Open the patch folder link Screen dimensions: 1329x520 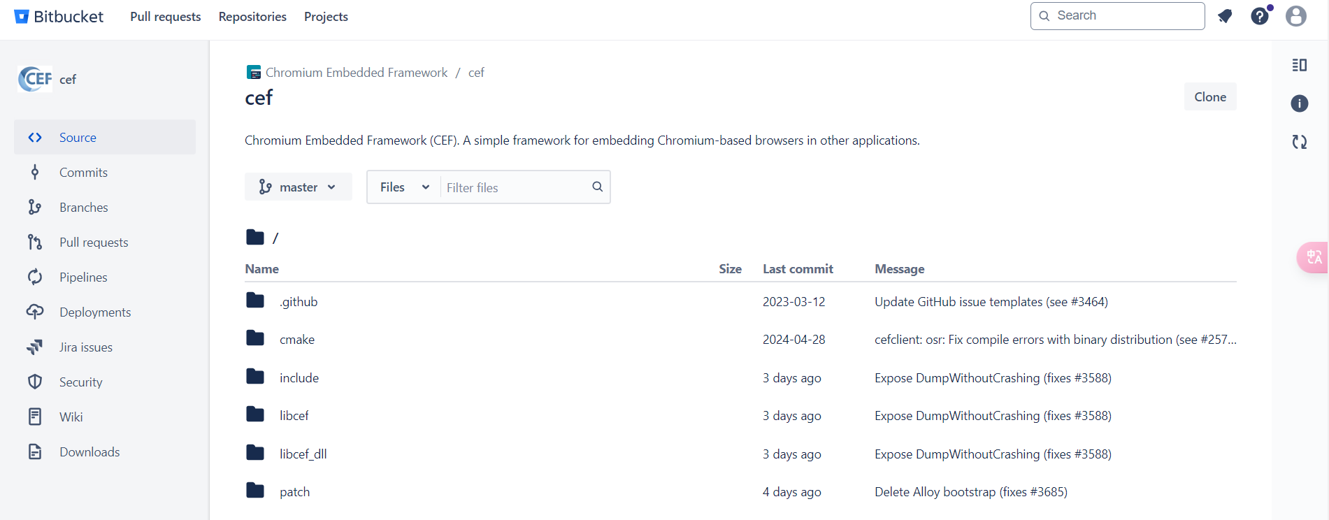[295, 492]
